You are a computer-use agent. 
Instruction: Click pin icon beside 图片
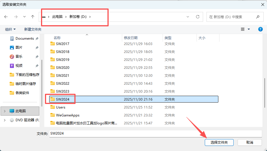[37, 48]
